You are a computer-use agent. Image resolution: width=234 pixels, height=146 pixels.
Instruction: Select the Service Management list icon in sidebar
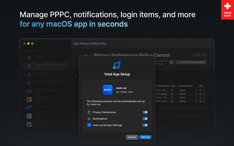pyautogui.click(x=29, y=83)
